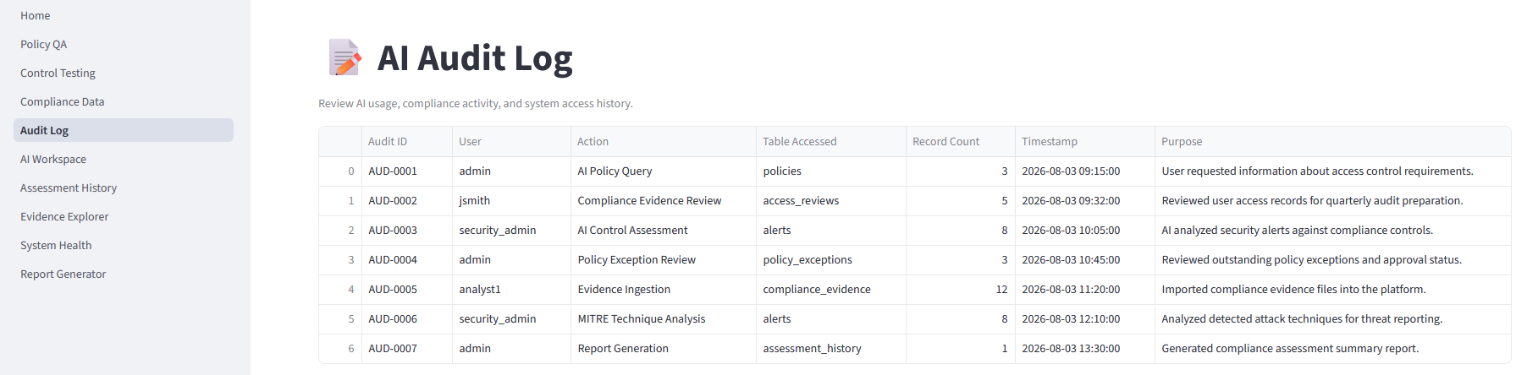
Task: Select Audit Log in sidebar
Action: coord(124,130)
